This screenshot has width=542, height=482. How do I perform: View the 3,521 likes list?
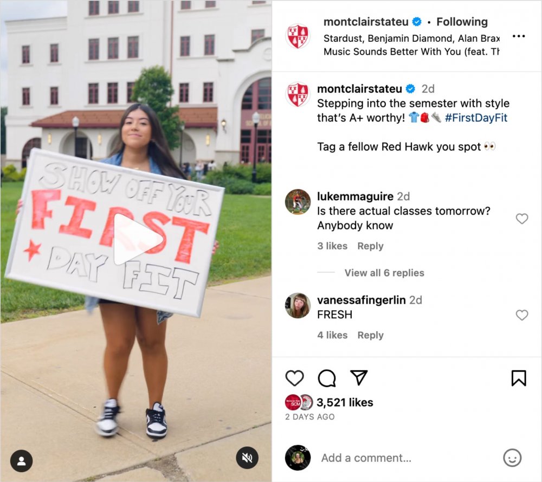pyautogui.click(x=345, y=402)
